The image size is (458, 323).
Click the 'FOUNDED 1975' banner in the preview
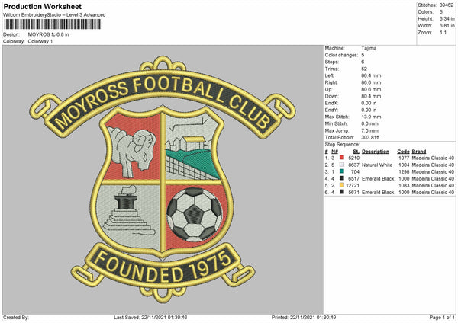point(163,267)
